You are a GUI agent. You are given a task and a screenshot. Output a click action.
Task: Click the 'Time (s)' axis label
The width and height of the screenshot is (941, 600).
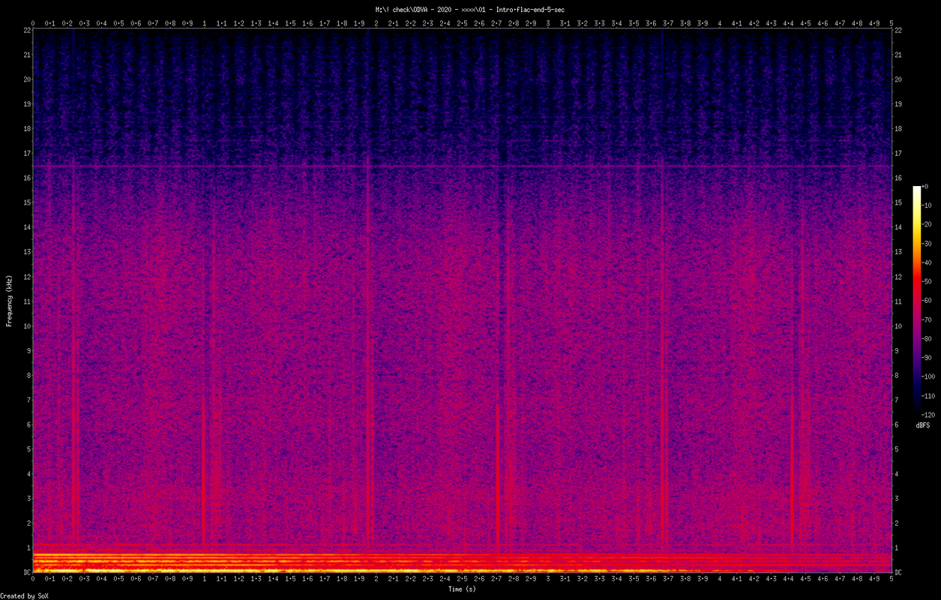(x=462, y=589)
